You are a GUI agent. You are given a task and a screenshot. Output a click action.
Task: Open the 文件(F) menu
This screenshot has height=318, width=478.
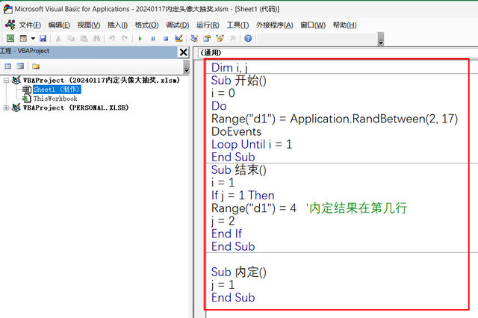[x=30, y=25]
